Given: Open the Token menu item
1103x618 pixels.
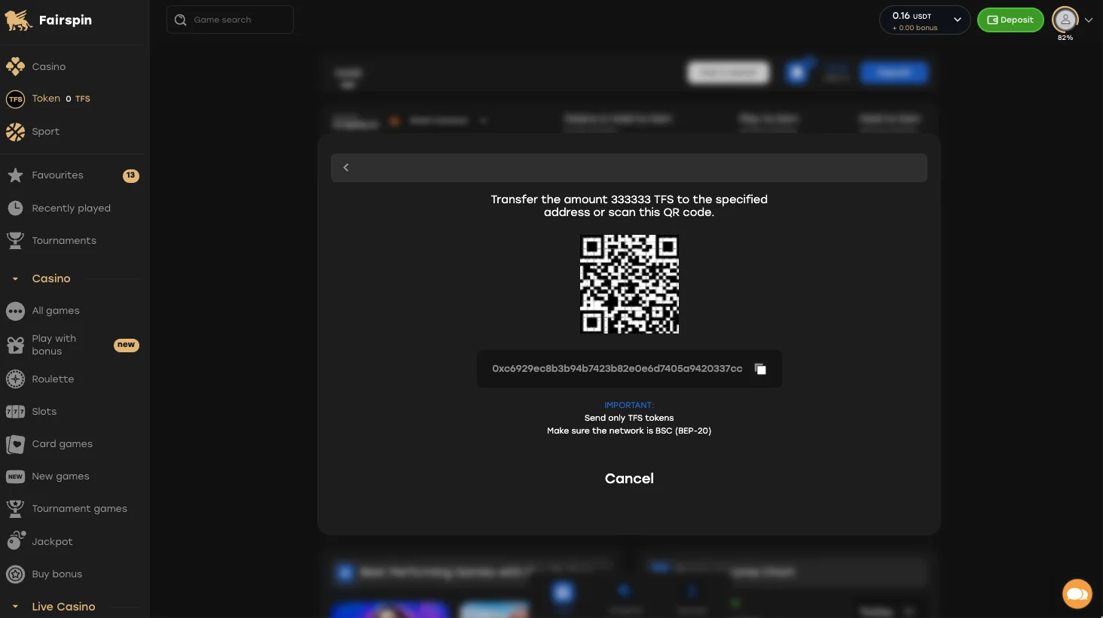Looking at the screenshot, I should (46, 99).
